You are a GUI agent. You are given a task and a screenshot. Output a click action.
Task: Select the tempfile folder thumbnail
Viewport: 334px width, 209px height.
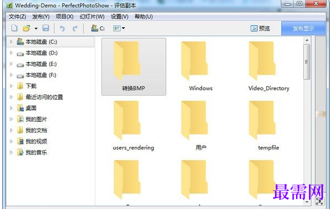269,126
